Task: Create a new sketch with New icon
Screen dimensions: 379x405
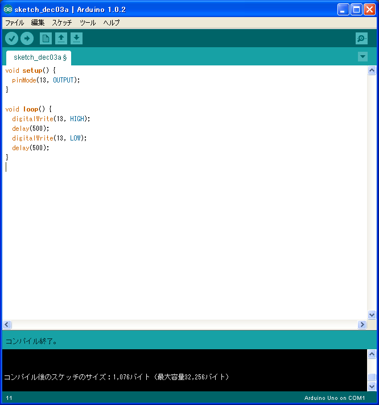Action: pos(46,38)
